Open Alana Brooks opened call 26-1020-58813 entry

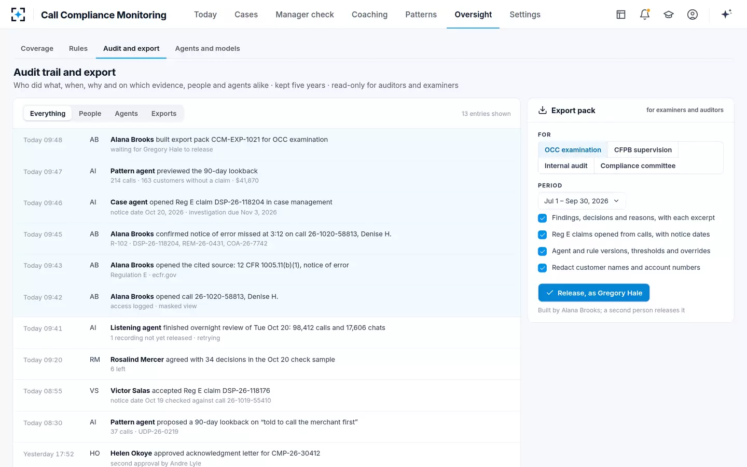pyautogui.click(x=267, y=301)
